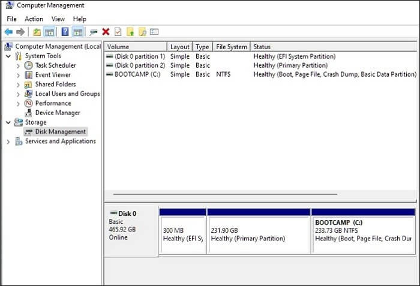Open the Action menu
Screen dimensions: 420x286
(x=34, y=19)
